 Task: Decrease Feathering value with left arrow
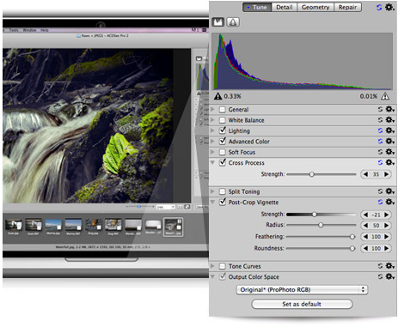point(365,237)
